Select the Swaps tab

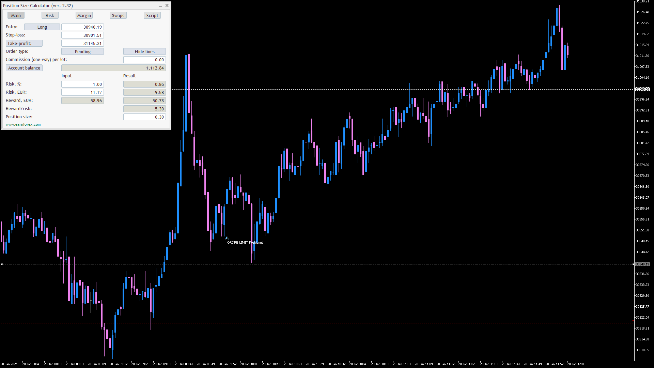pyautogui.click(x=118, y=15)
